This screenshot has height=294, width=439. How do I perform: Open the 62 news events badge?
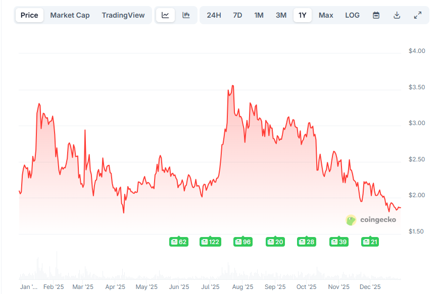click(x=178, y=242)
